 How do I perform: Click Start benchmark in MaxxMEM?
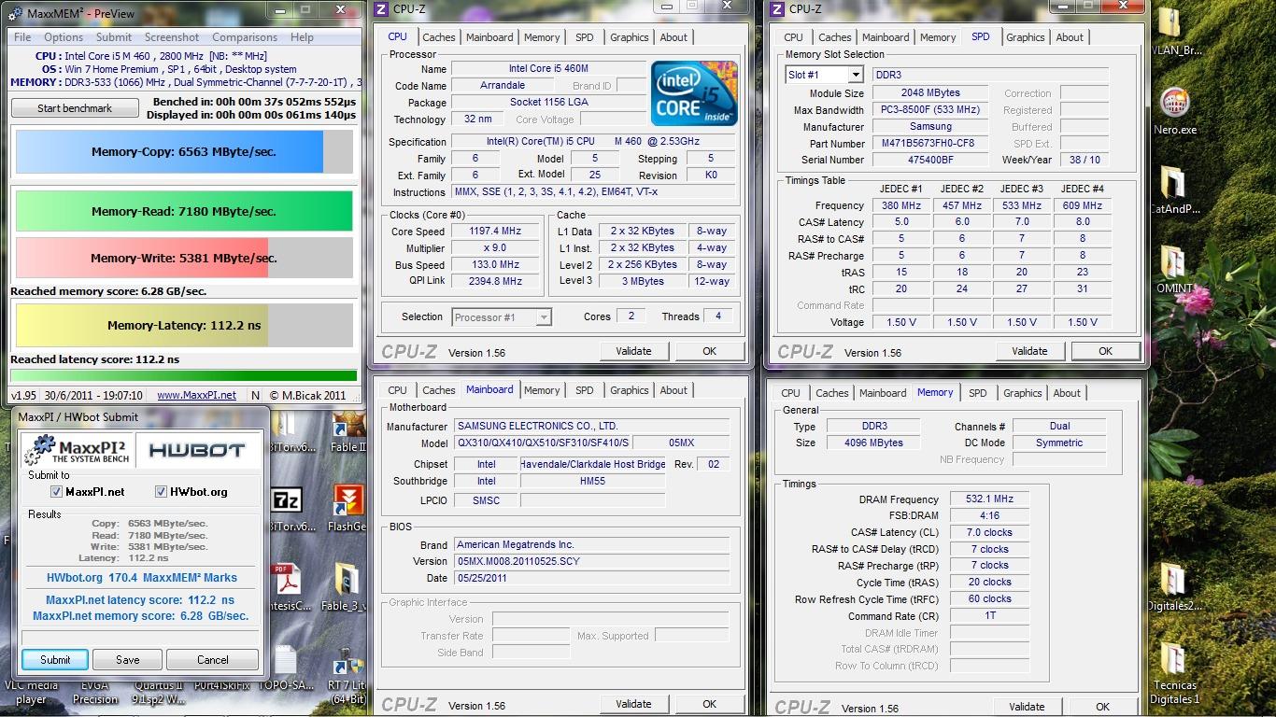coord(75,108)
